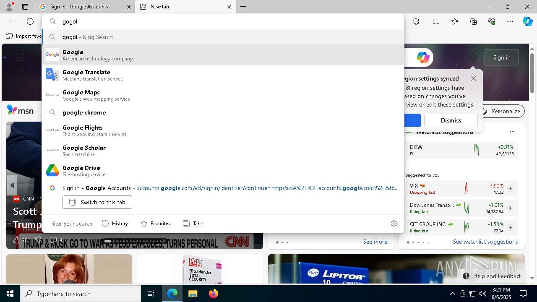Image resolution: width=537 pixels, height=302 pixels.
Task: Filter search by History
Action: point(115,224)
